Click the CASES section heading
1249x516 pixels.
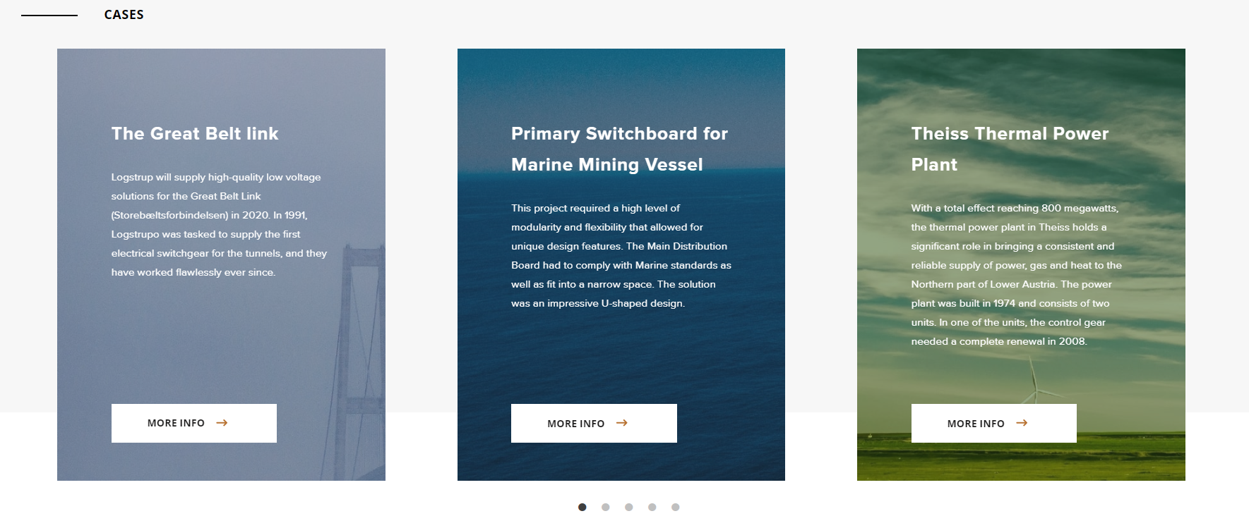point(124,14)
